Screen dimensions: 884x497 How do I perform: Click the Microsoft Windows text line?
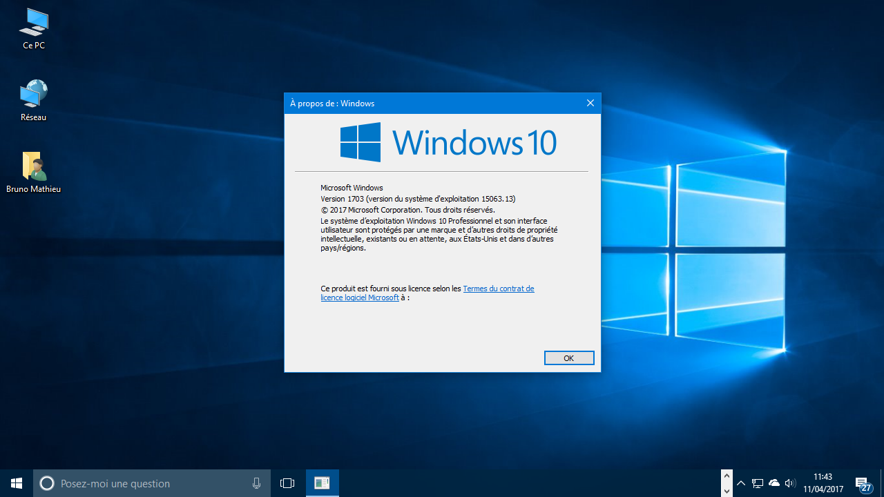pyautogui.click(x=352, y=188)
